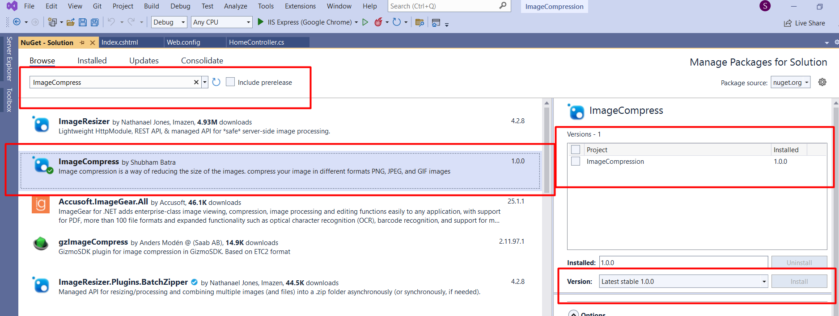Switch to the Web.config document tab

click(195, 42)
